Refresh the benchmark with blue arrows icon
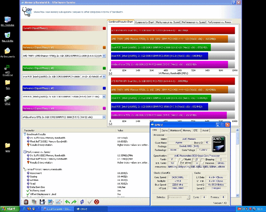Viewport: 266px width, 212px height. tap(82, 202)
